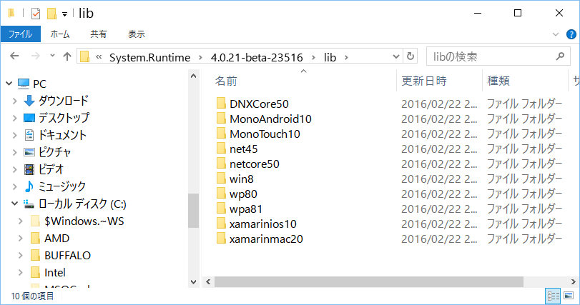Select the netcore50 folder
This screenshot has width=580, height=305.
pyautogui.click(x=255, y=164)
